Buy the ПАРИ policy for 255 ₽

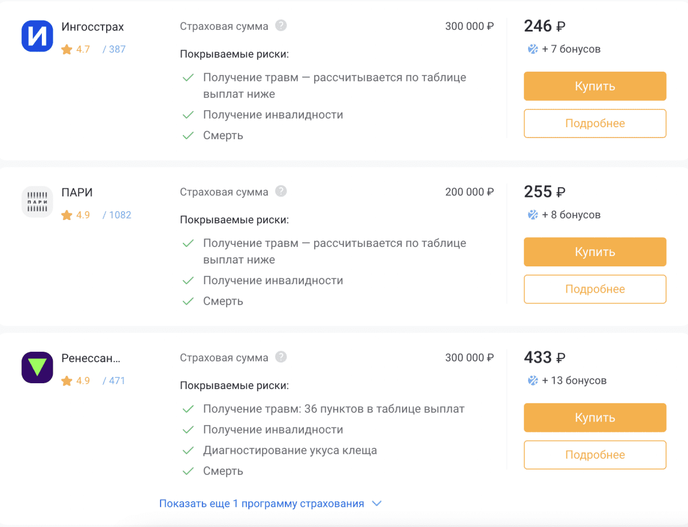pos(595,252)
